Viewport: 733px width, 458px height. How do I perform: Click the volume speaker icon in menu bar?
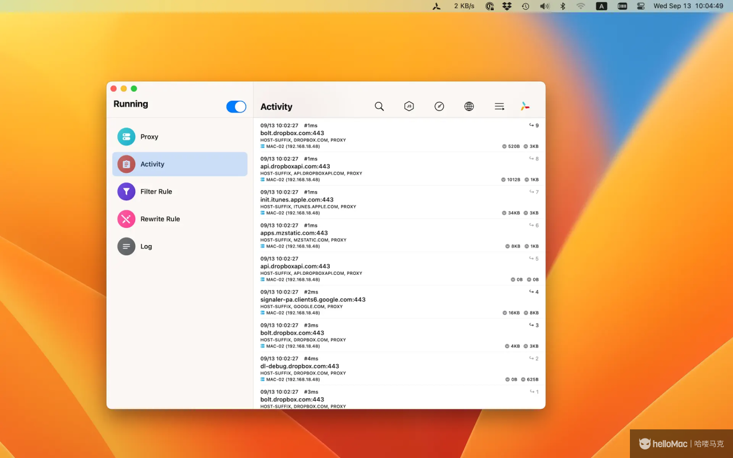click(x=544, y=6)
